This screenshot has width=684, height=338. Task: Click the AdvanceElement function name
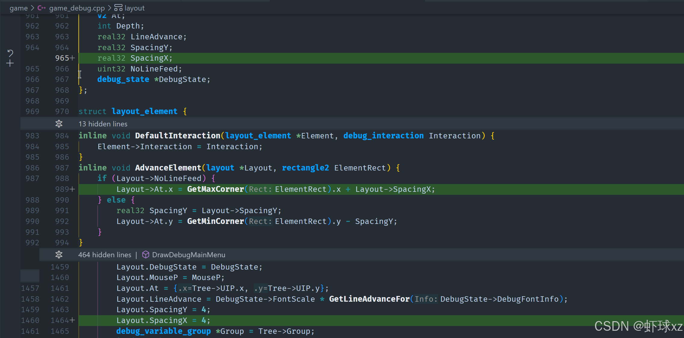click(x=168, y=168)
